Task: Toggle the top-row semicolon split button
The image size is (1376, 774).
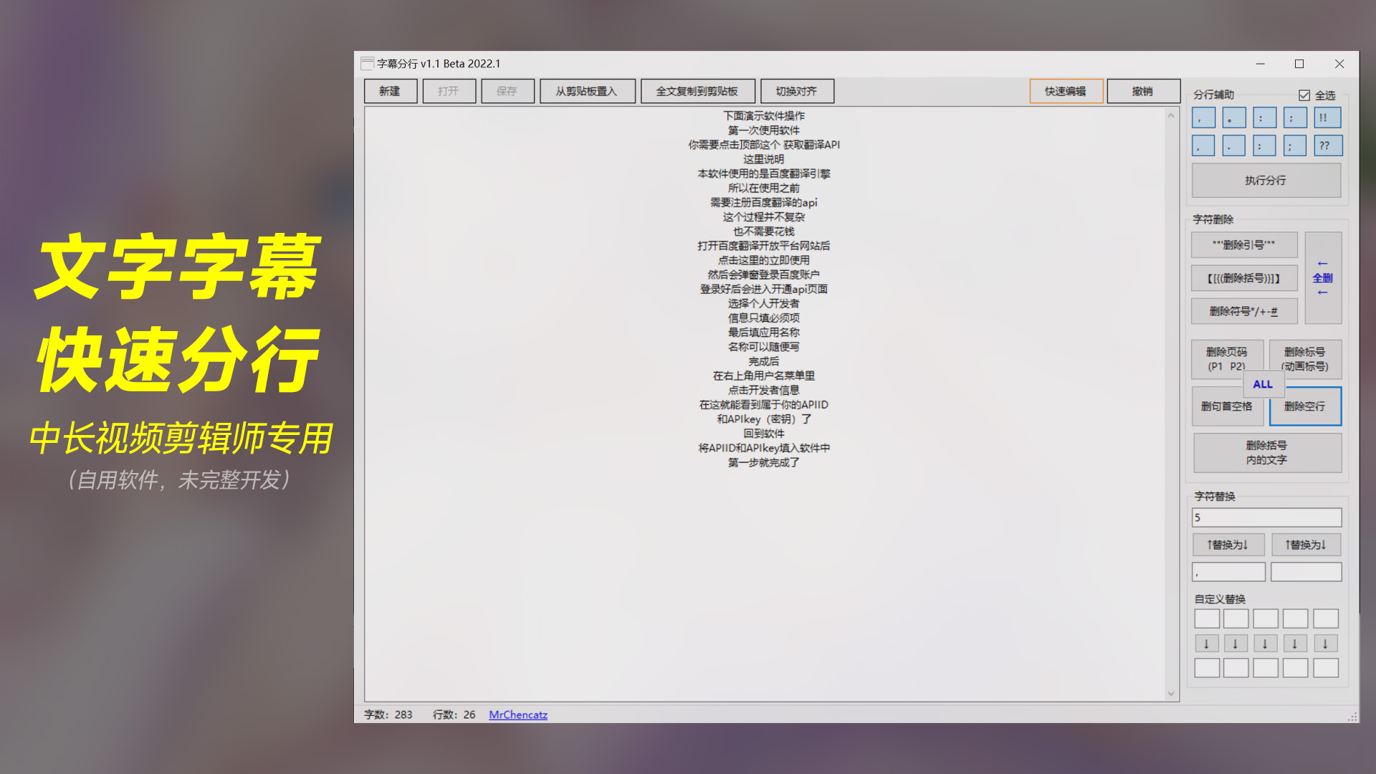Action: tap(1295, 118)
